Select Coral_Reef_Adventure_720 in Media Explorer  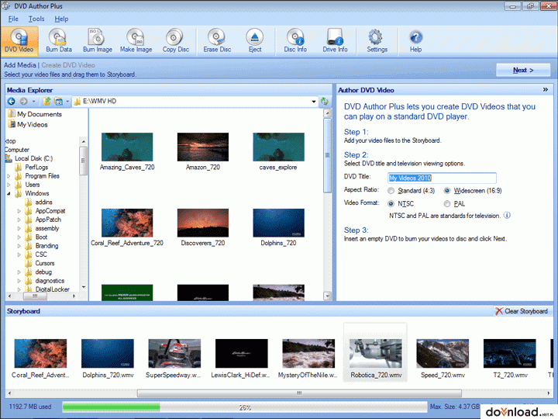pos(127,227)
